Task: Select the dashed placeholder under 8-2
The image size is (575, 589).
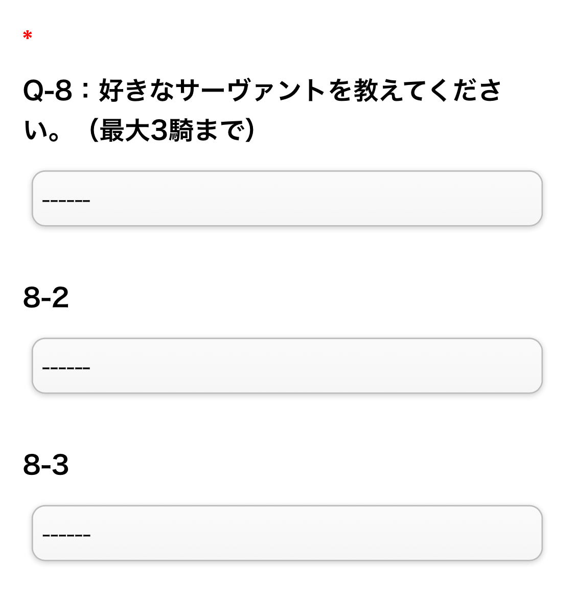Action: click(x=66, y=367)
